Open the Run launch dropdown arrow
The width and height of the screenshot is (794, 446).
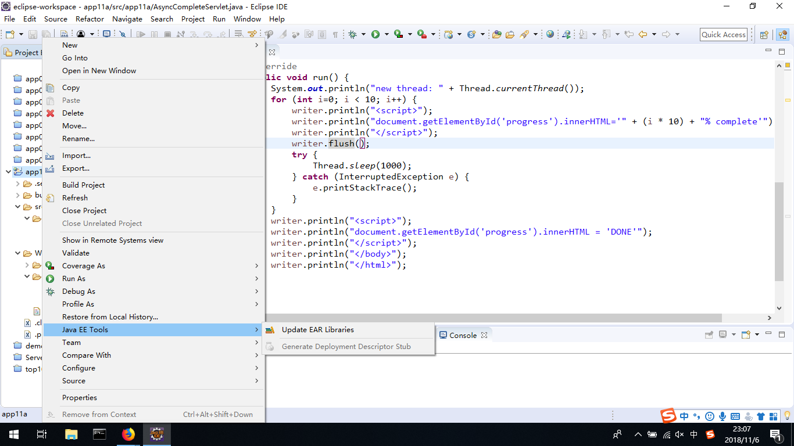click(387, 34)
